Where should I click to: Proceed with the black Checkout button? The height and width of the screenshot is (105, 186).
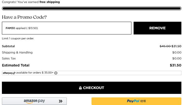tap(92, 88)
